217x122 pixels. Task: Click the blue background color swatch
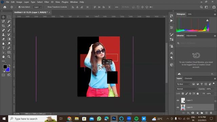pyautogui.click(x=8, y=70)
